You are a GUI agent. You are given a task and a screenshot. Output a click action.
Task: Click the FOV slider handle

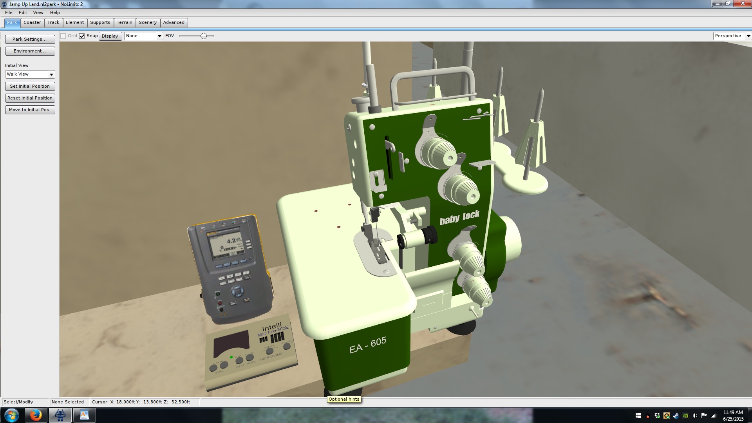point(204,36)
